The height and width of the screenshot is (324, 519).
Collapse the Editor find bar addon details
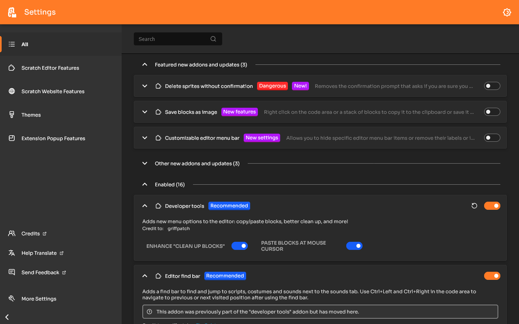145,276
